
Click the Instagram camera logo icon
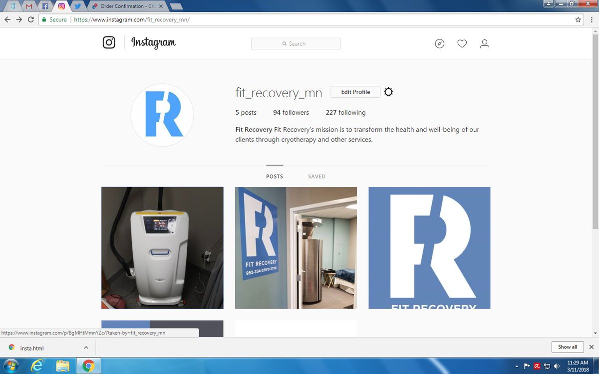click(109, 42)
